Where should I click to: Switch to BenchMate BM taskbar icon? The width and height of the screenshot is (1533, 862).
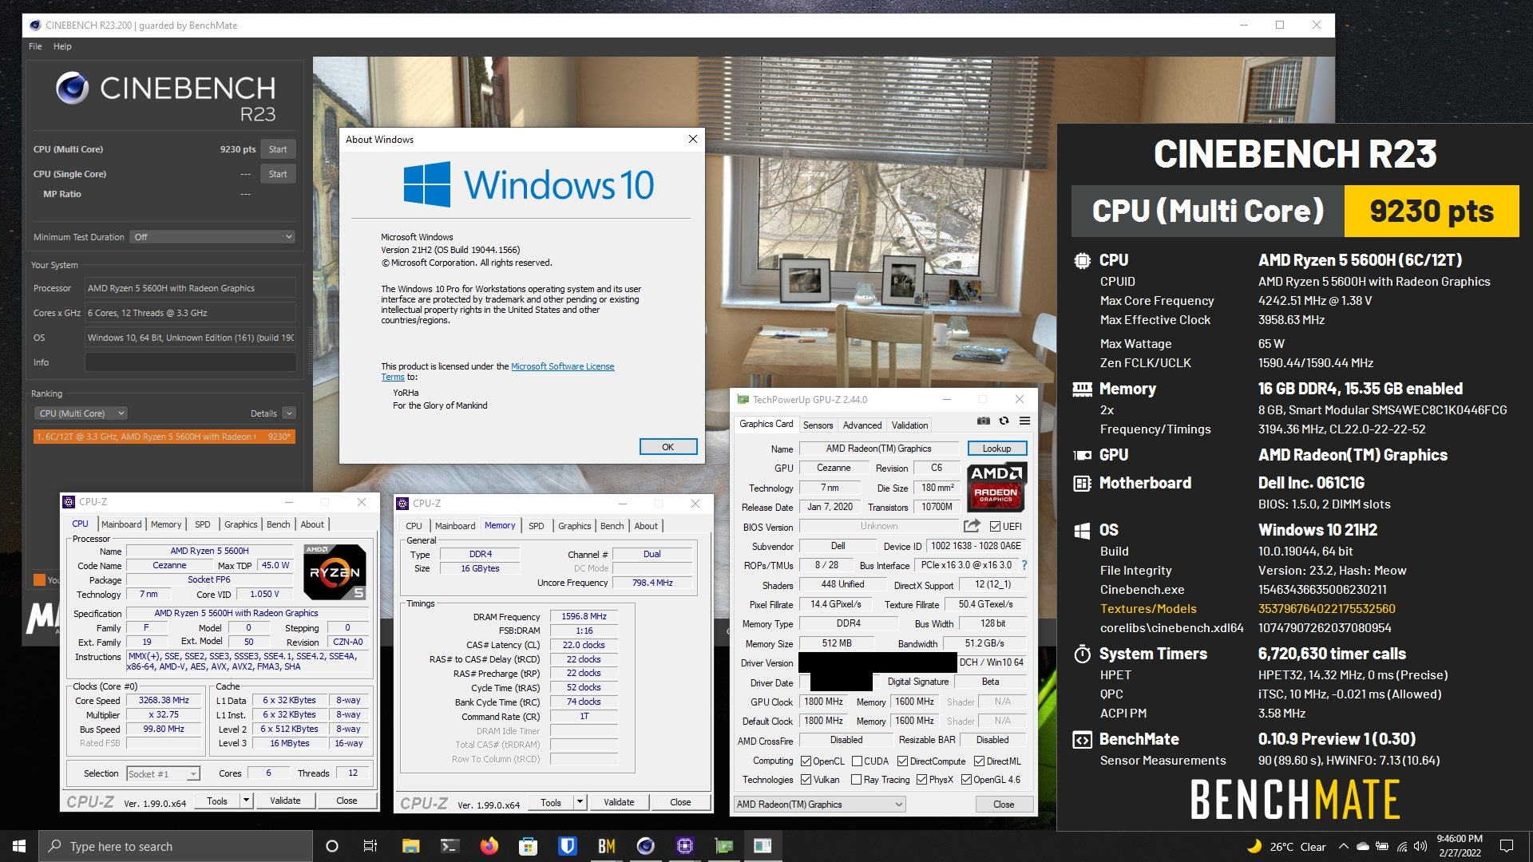click(x=606, y=846)
